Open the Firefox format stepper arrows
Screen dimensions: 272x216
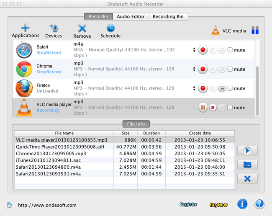coord(194,88)
